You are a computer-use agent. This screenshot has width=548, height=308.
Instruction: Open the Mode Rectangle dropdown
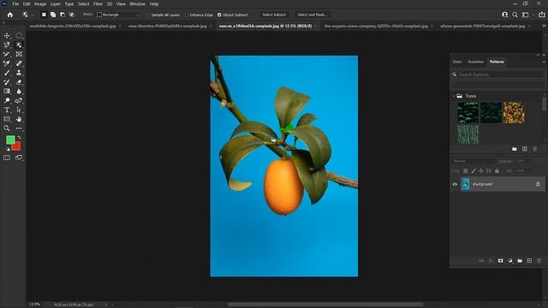click(118, 15)
